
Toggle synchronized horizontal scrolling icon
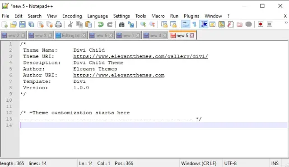(173, 24)
